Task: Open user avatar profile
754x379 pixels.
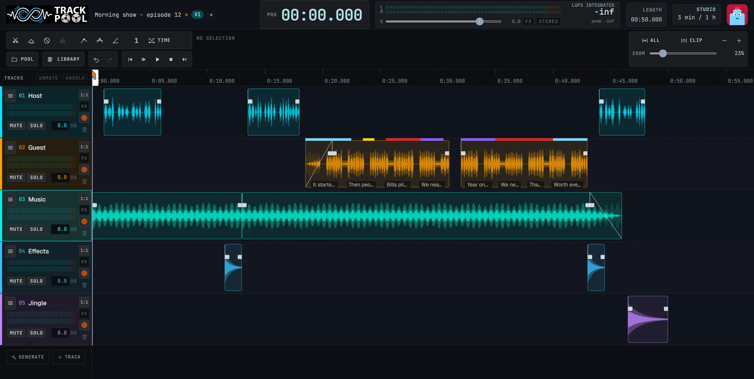Action: click(737, 15)
